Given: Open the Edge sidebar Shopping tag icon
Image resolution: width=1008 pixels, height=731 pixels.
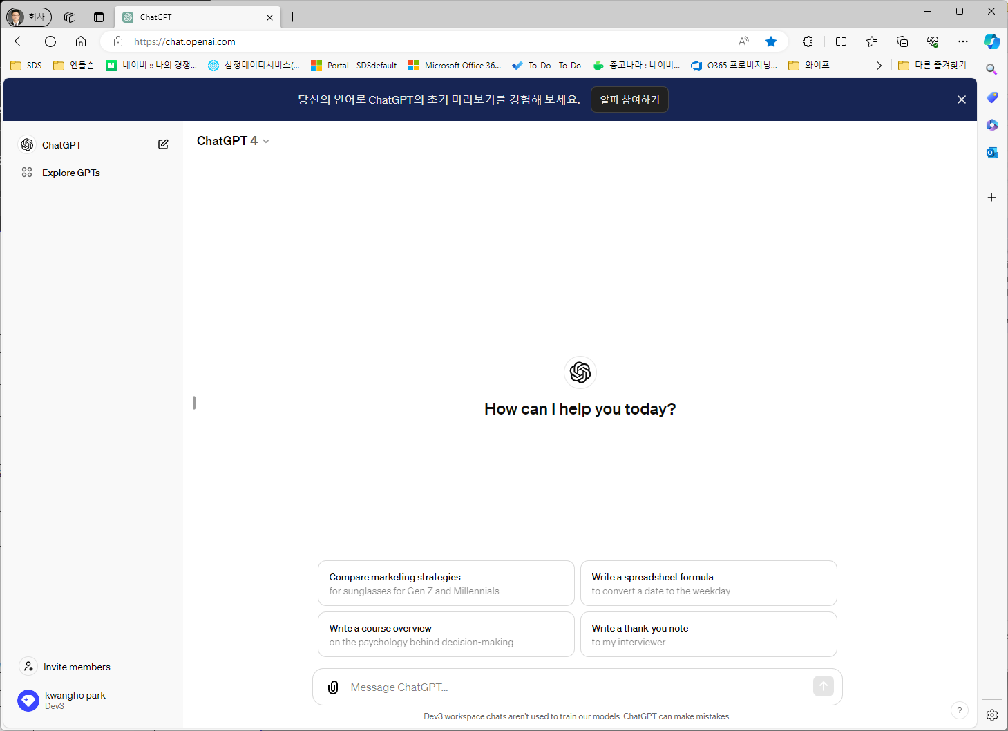Looking at the screenshot, I should [992, 97].
